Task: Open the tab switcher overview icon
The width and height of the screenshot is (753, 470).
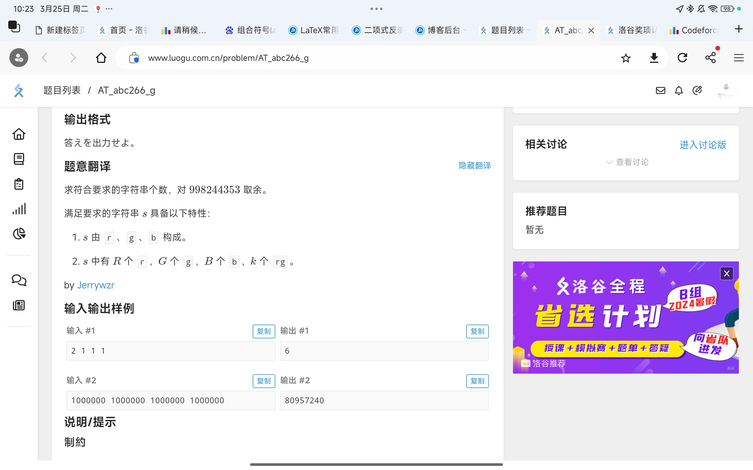Action: (14, 27)
